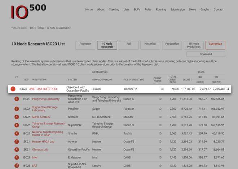Switch to the Historical list tab
This screenshot has width=238, height=169.
click(150, 45)
